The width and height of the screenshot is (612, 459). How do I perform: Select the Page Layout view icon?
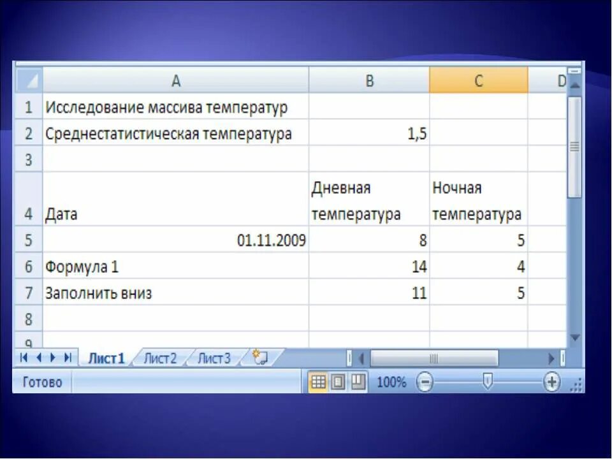tap(338, 381)
